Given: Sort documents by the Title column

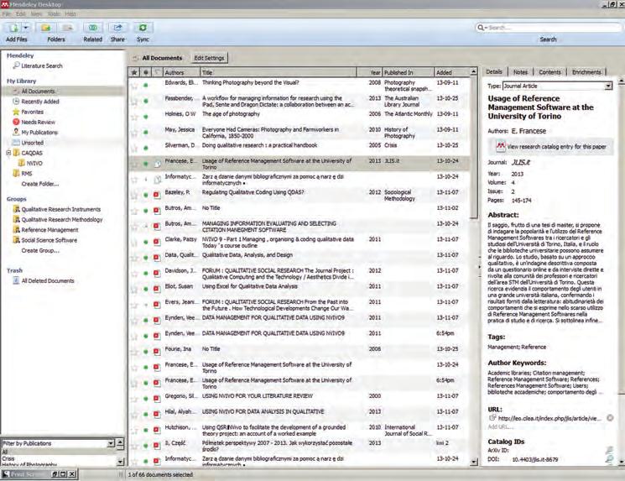Looking at the screenshot, I should (279, 72).
